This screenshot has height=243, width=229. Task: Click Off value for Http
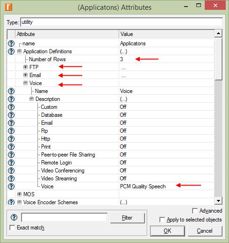point(123,139)
